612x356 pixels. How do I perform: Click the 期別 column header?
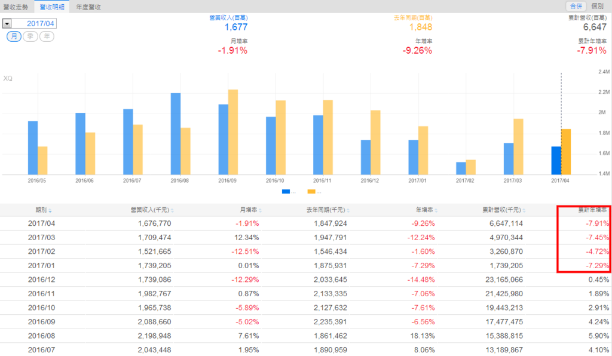[41, 210]
